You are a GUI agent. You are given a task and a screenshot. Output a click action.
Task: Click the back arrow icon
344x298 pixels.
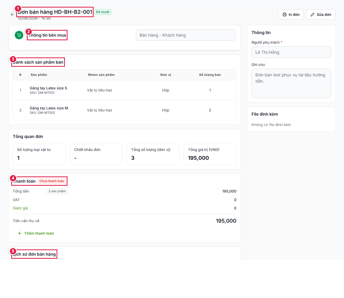click(x=12, y=15)
